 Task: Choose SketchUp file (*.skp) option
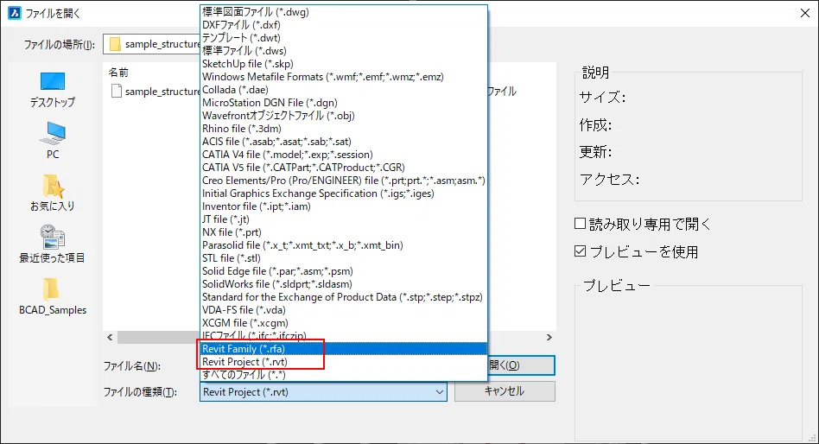(x=344, y=64)
